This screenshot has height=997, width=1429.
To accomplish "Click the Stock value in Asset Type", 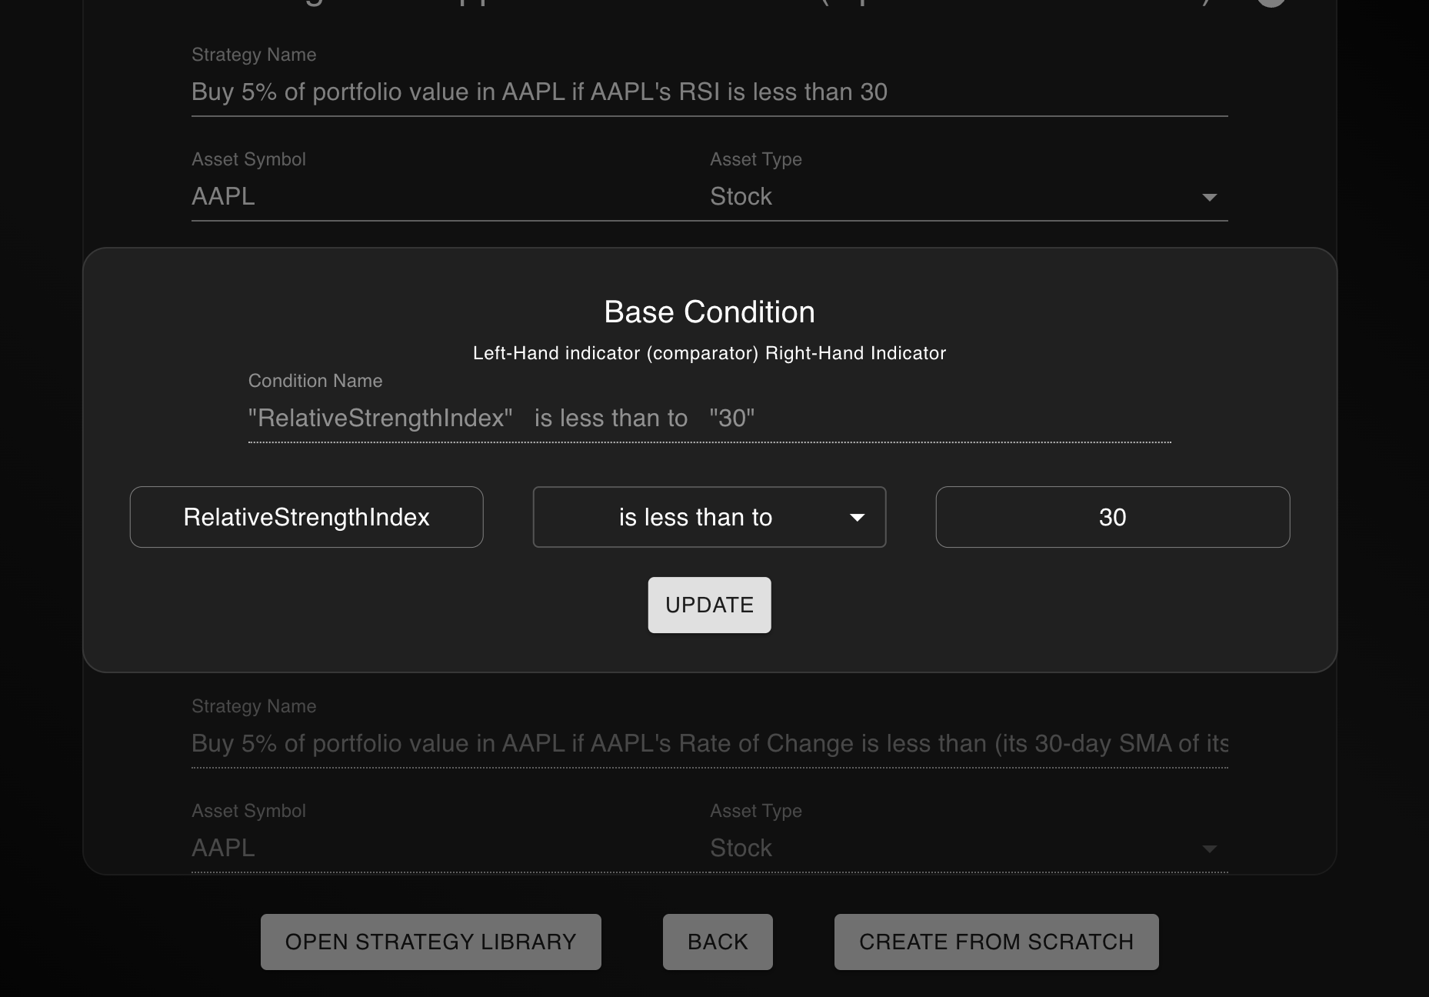I will 741,196.
